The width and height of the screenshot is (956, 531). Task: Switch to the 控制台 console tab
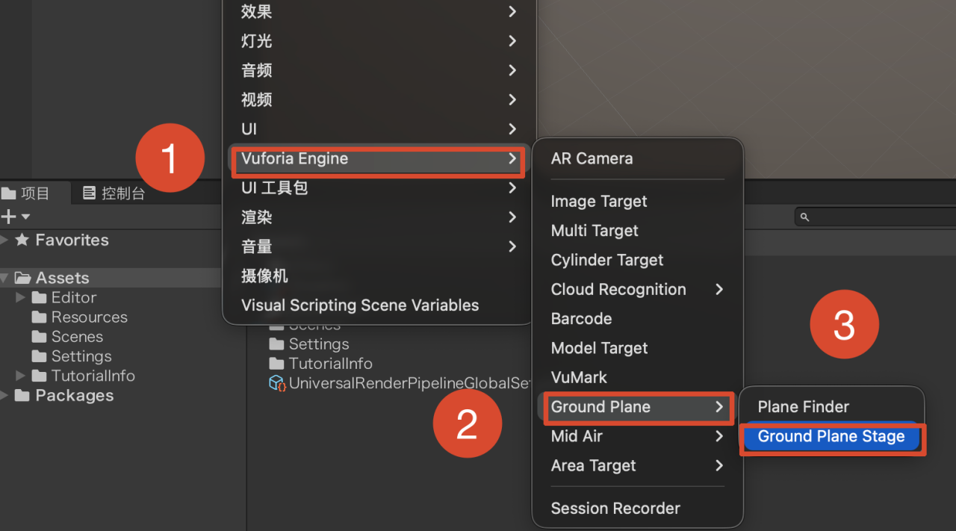click(114, 193)
